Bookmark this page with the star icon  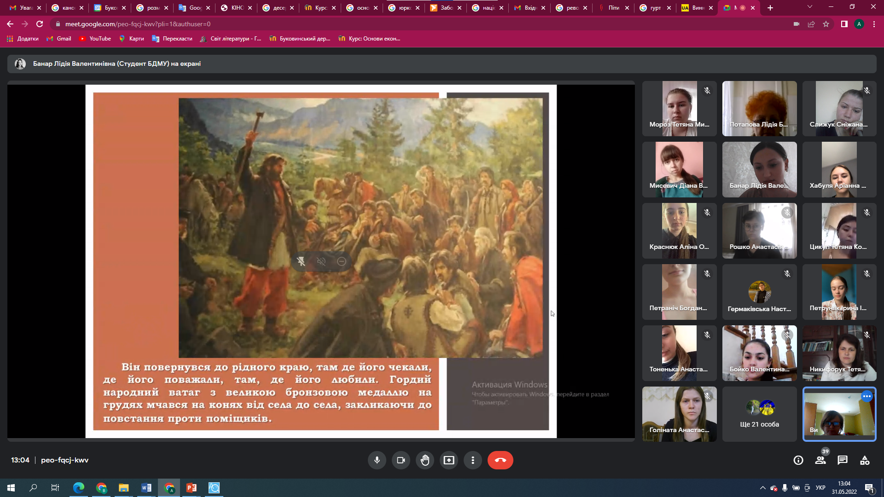[826, 24]
